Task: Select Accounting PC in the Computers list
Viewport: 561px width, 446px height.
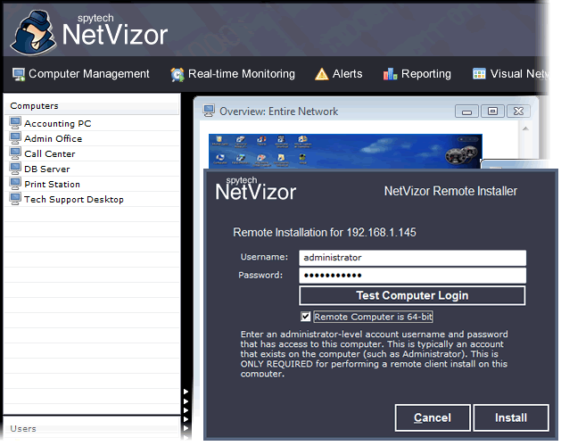Action: (92, 123)
